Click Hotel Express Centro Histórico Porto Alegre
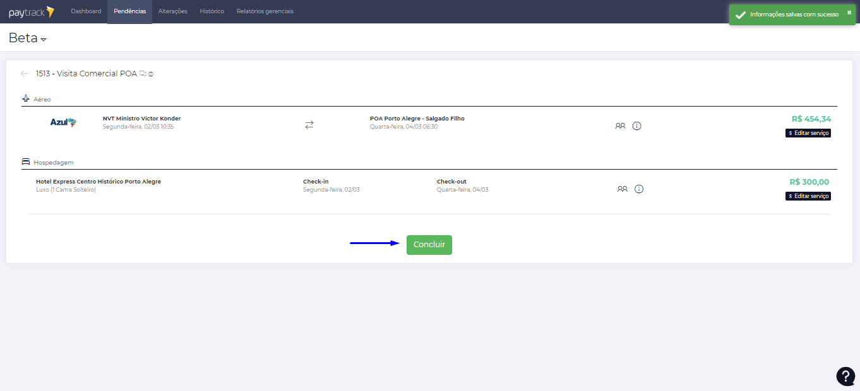This screenshot has width=860, height=391. click(x=99, y=182)
